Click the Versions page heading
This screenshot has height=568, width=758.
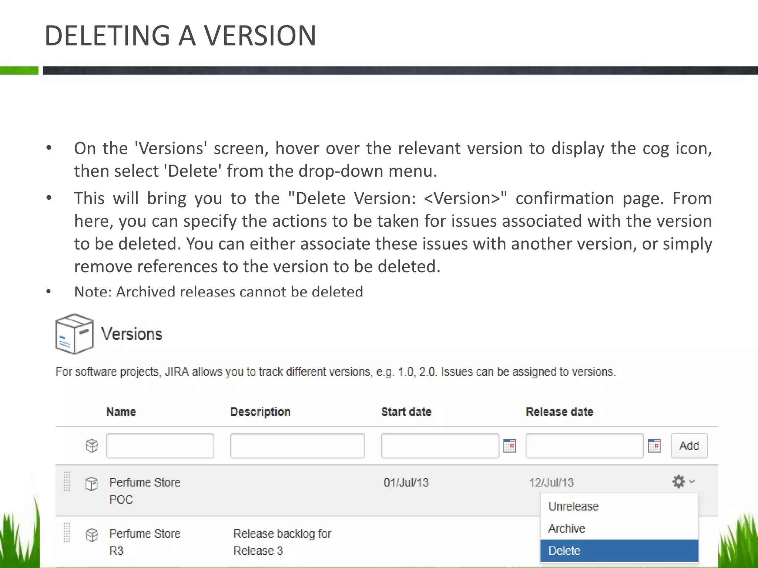(132, 334)
